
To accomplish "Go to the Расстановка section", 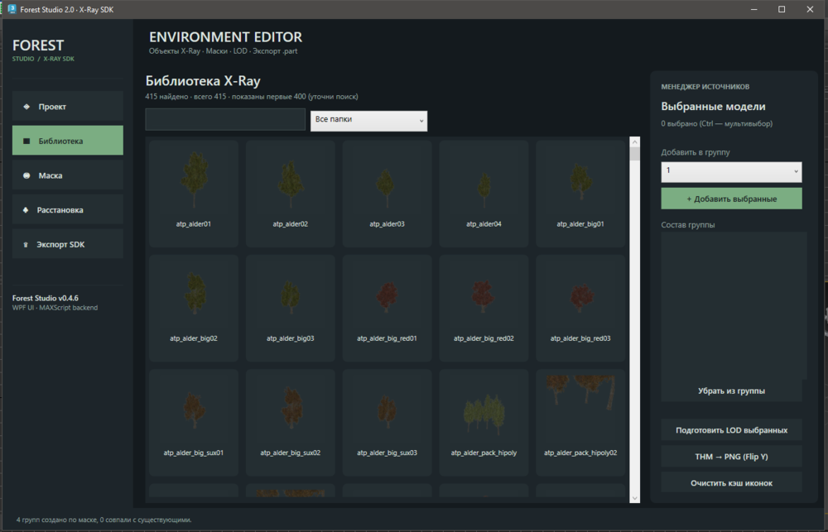I will point(68,209).
